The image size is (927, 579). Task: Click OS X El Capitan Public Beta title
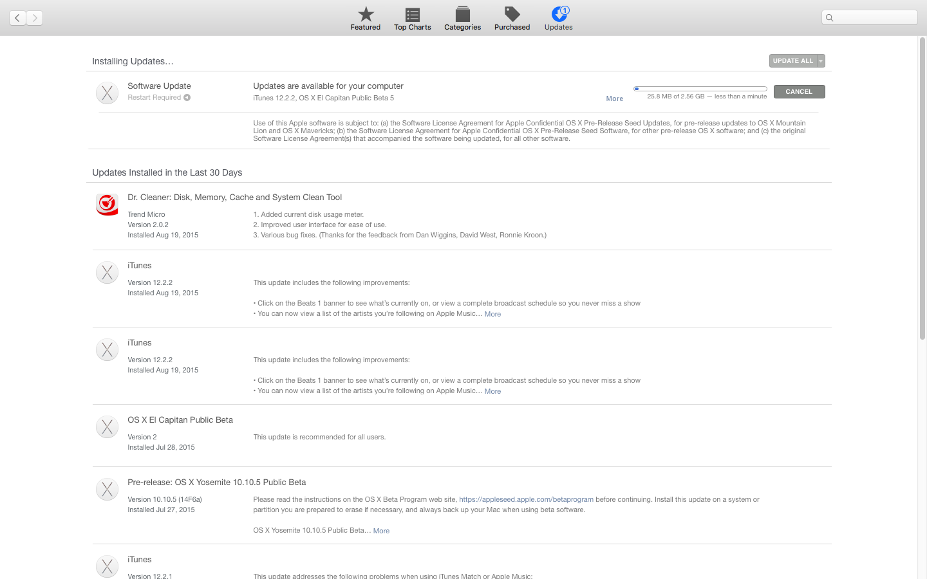180,420
